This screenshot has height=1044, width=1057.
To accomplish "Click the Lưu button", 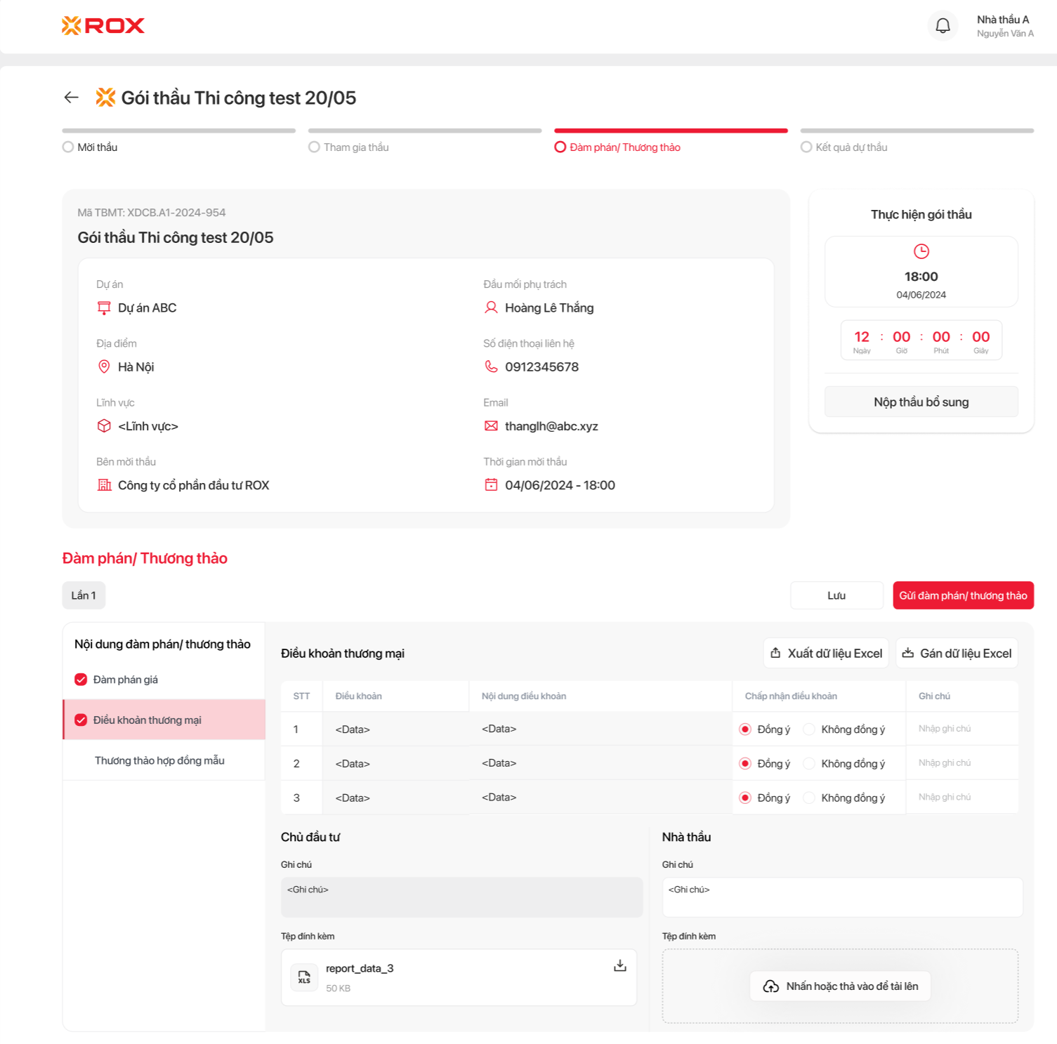I will [x=836, y=595].
